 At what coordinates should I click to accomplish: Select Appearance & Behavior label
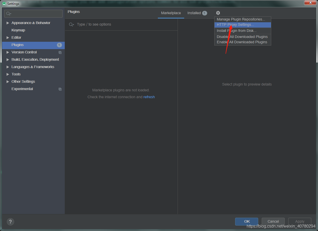pos(31,23)
